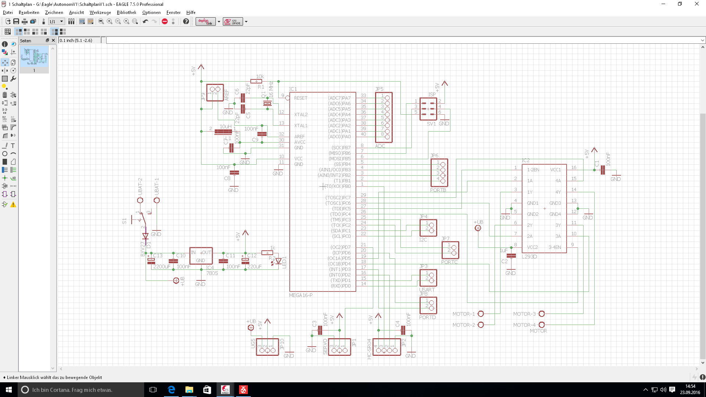Expand the LTC Spice dropdown arrow
Image resolution: width=706 pixels, height=397 pixels.
[246, 21]
